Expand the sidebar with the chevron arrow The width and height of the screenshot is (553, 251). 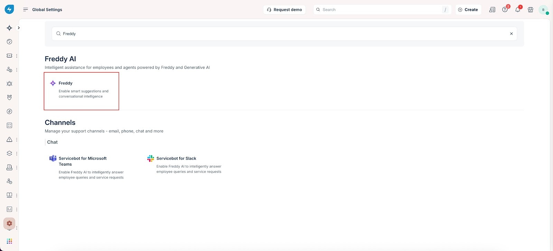pyautogui.click(x=19, y=28)
